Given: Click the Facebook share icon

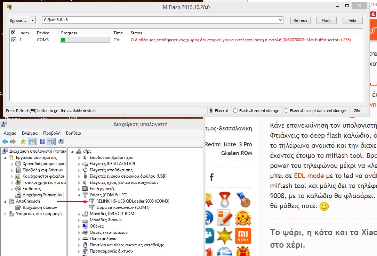Looking at the screenshot, I should 211,178.
